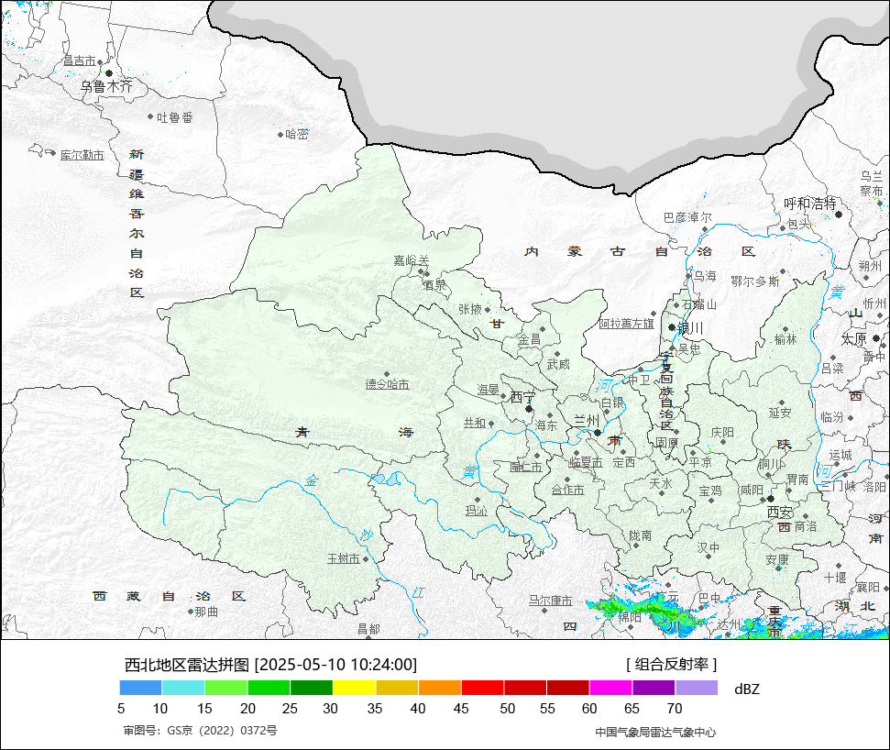The height and width of the screenshot is (750, 890).
Task: Click the 运城 city label
Action: pyautogui.click(x=841, y=455)
